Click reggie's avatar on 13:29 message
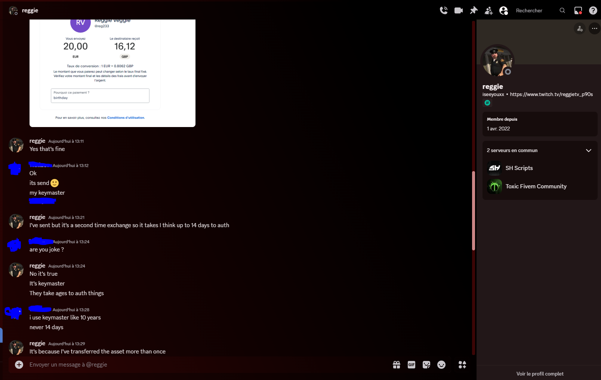The height and width of the screenshot is (380, 601). coord(16,347)
